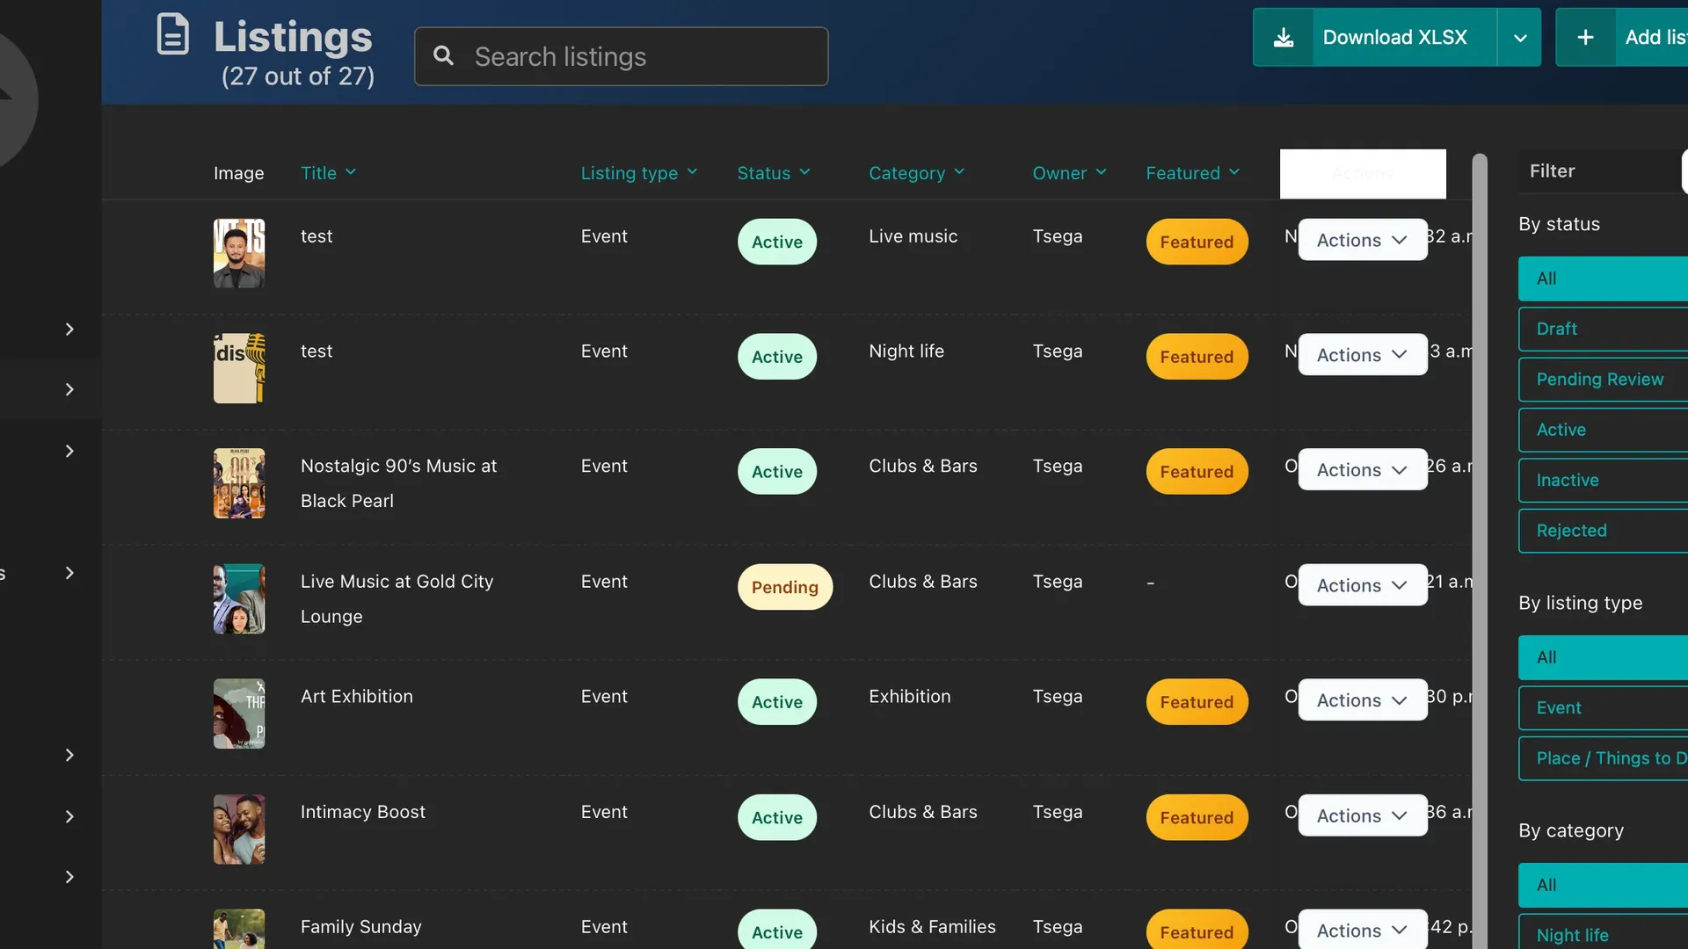
Task: Click the download icon beside Download XLSX
Action: pos(1284,37)
